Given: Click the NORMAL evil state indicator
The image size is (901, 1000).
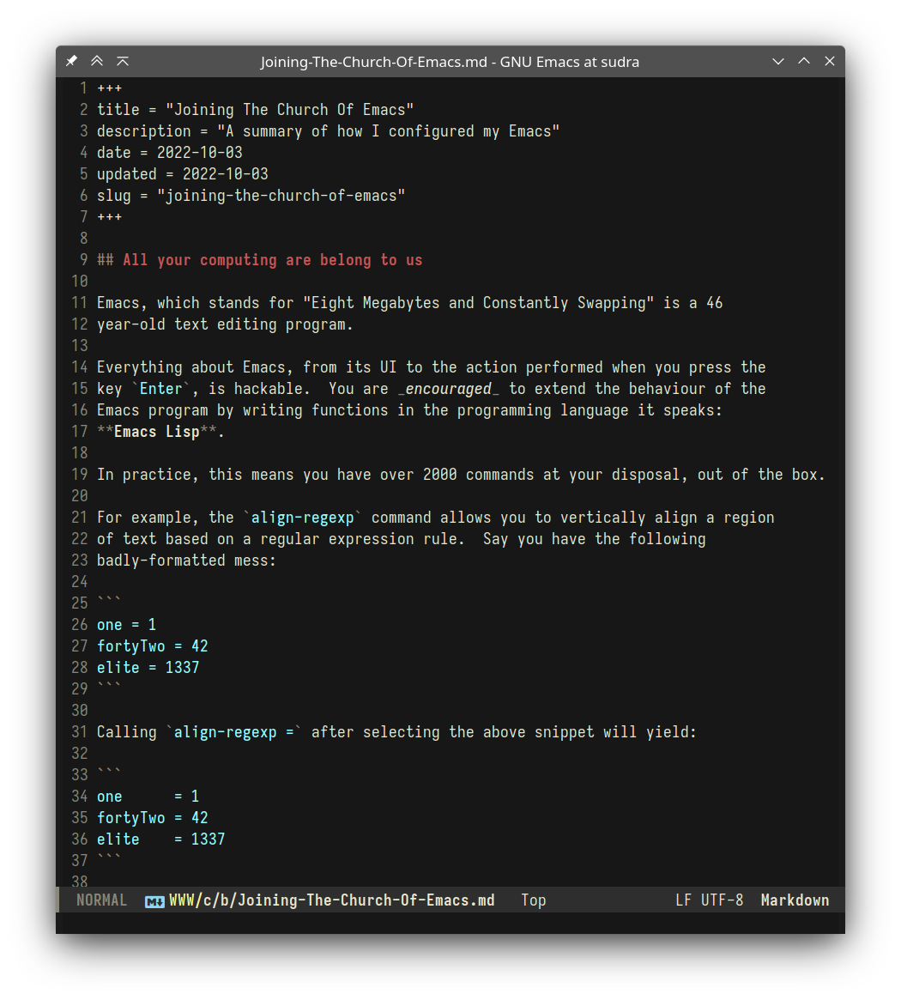Looking at the screenshot, I should [101, 900].
